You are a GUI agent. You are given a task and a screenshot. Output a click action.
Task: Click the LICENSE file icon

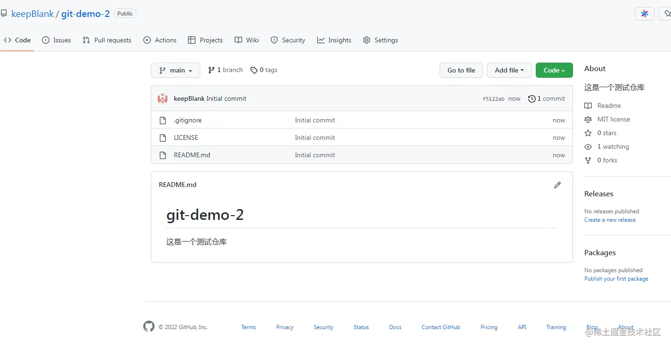163,138
